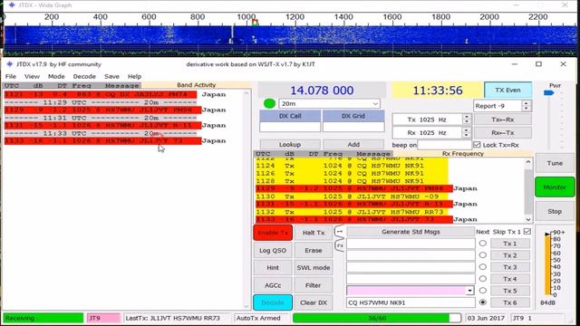
Task: Click the Pwr slider handle
Action: [x=549, y=92]
